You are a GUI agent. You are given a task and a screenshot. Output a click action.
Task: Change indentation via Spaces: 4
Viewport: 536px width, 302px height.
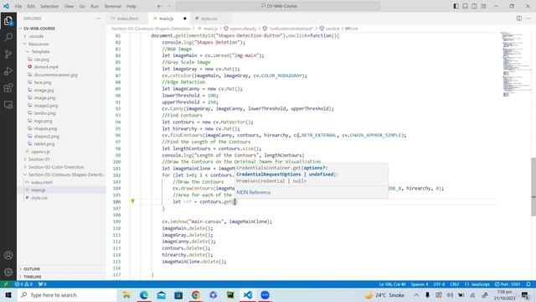point(419,284)
